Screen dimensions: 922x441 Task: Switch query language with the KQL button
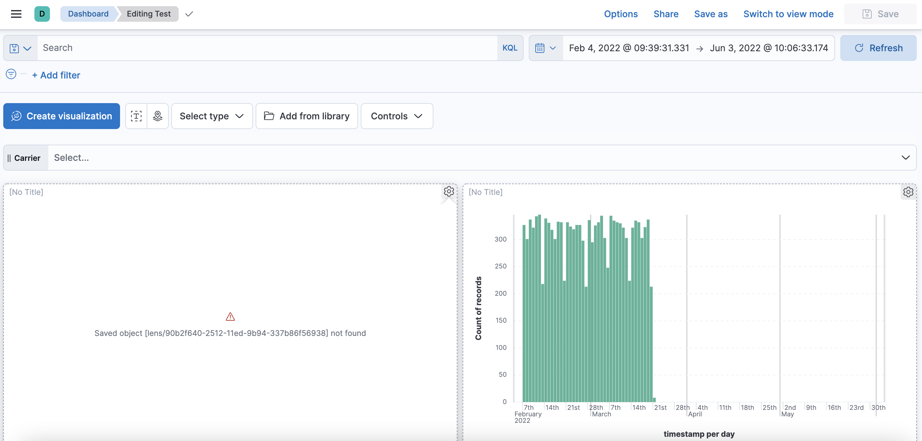click(x=510, y=48)
